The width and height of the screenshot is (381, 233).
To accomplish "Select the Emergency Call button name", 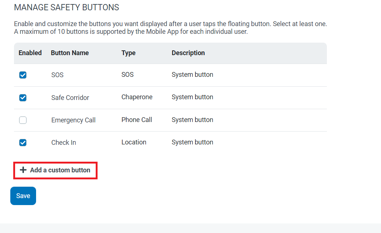I will click(73, 120).
